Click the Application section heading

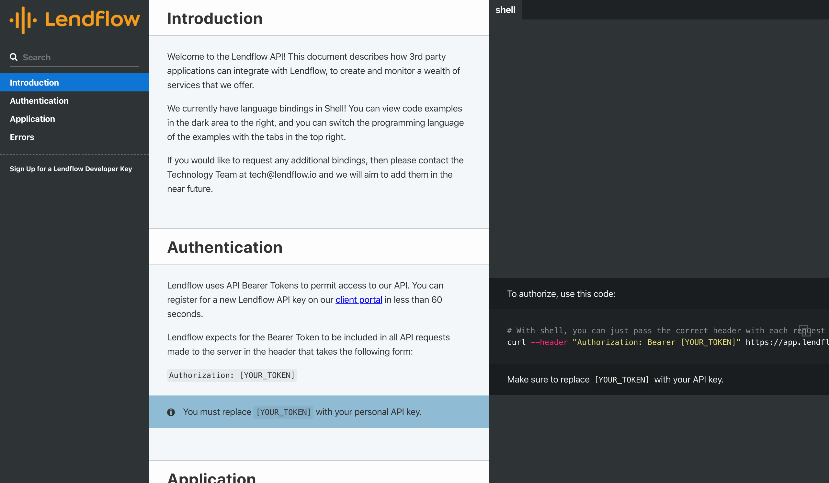(211, 477)
